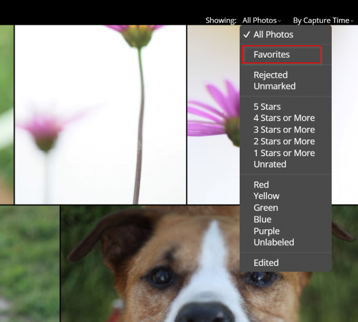Show Unrated photos only
358x322 pixels.
click(270, 164)
